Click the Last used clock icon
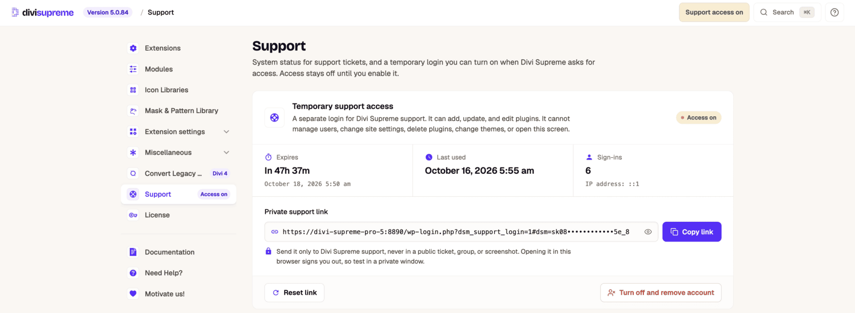 coord(429,157)
